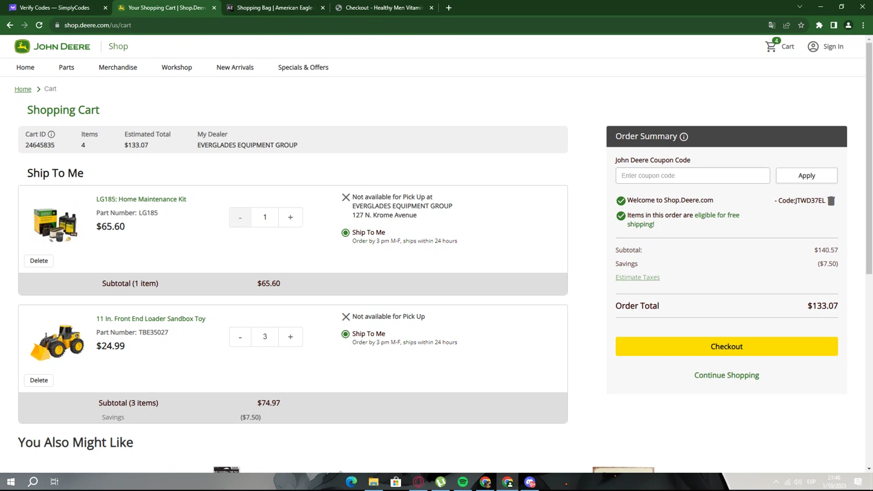Reload the page with refresh icon
This screenshot has width=873, height=491.
(x=39, y=25)
